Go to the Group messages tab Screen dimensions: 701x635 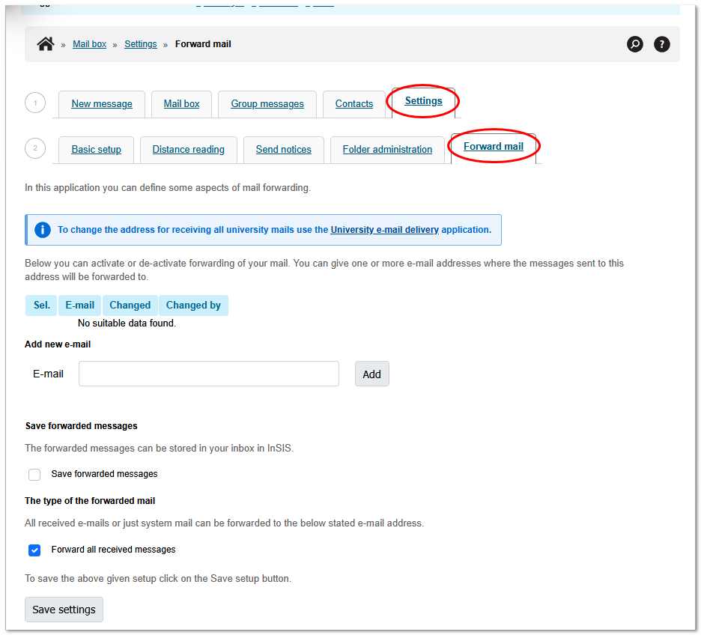(x=267, y=104)
